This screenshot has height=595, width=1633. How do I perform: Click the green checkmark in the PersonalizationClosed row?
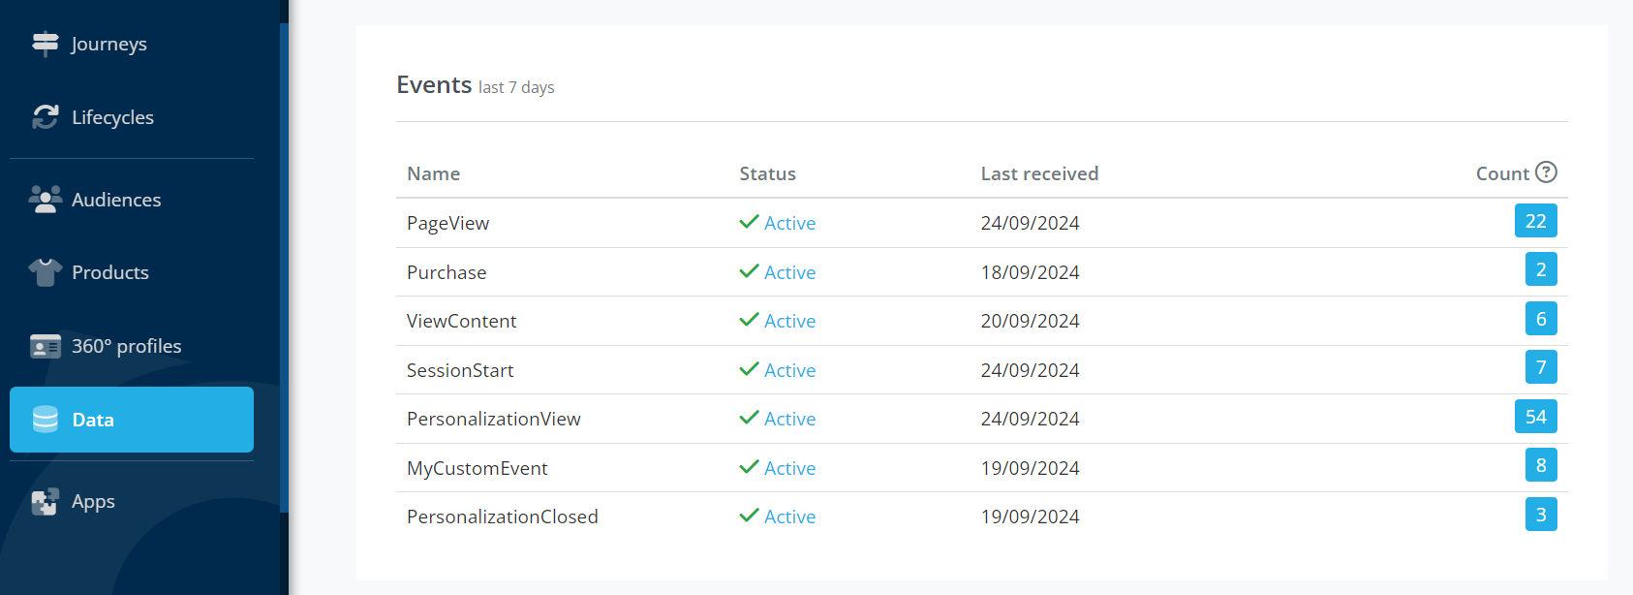pos(749,516)
